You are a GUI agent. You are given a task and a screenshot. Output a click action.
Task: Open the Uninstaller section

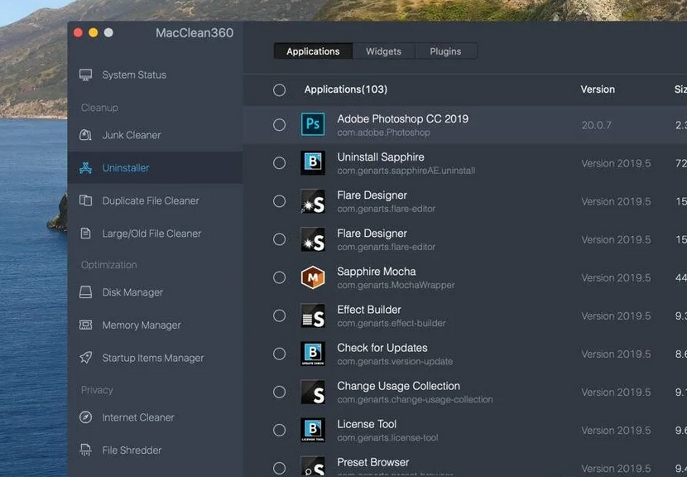tap(126, 168)
